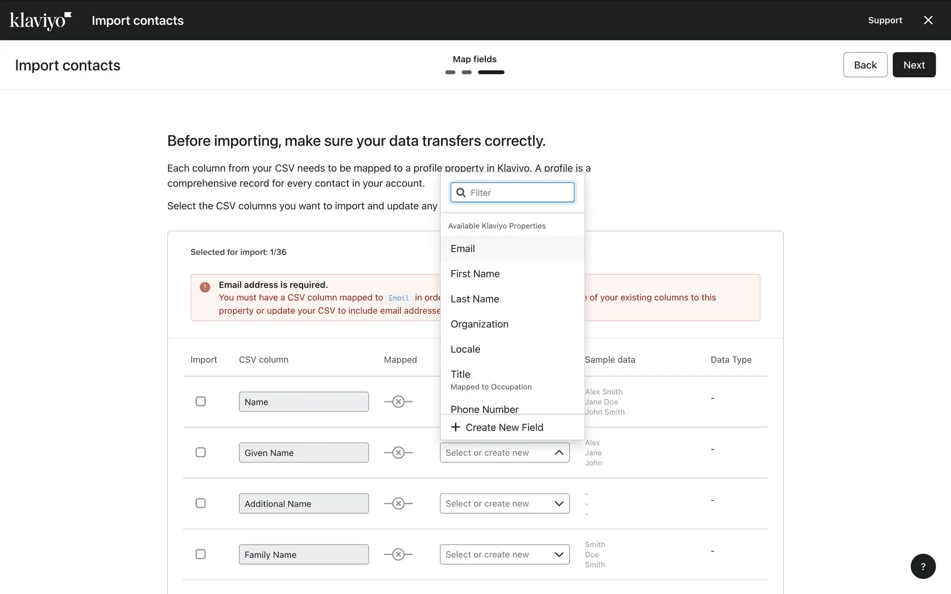The width and height of the screenshot is (951, 594).
Task: Focus the Filter search field
Action: 520,193
